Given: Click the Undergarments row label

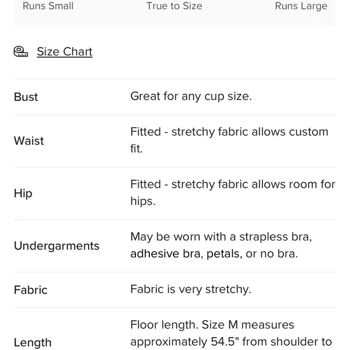Looking at the screenshot, I should [x=57, y=246].
